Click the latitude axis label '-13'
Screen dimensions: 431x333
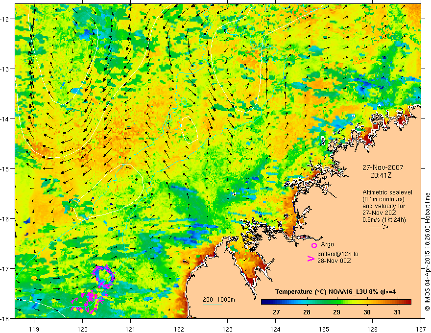pos(5,69)
